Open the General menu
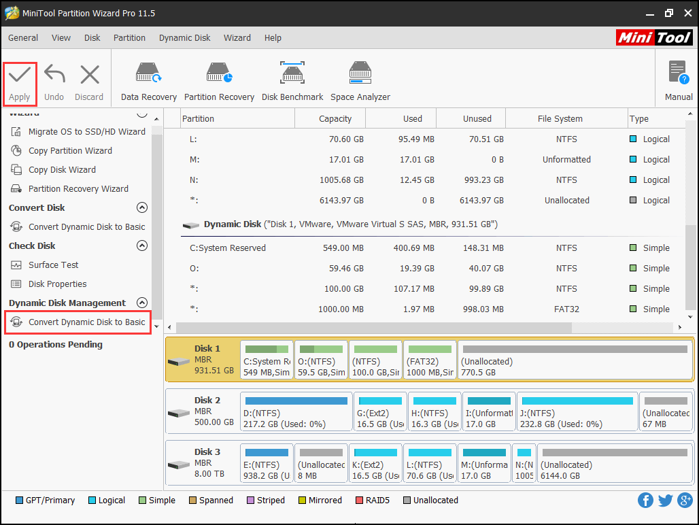This screenshot has height=525, width=699. click(x=23, y=38)
